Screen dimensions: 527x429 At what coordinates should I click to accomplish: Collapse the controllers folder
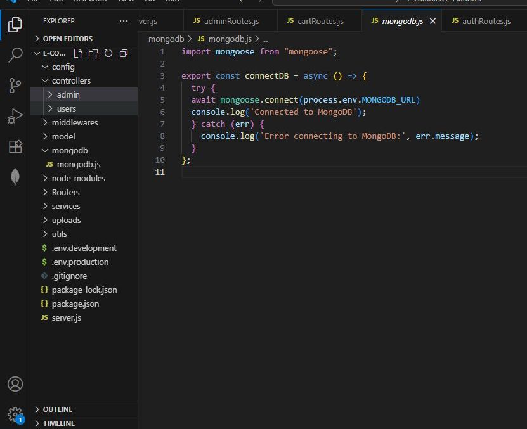[x=84, y=80]
